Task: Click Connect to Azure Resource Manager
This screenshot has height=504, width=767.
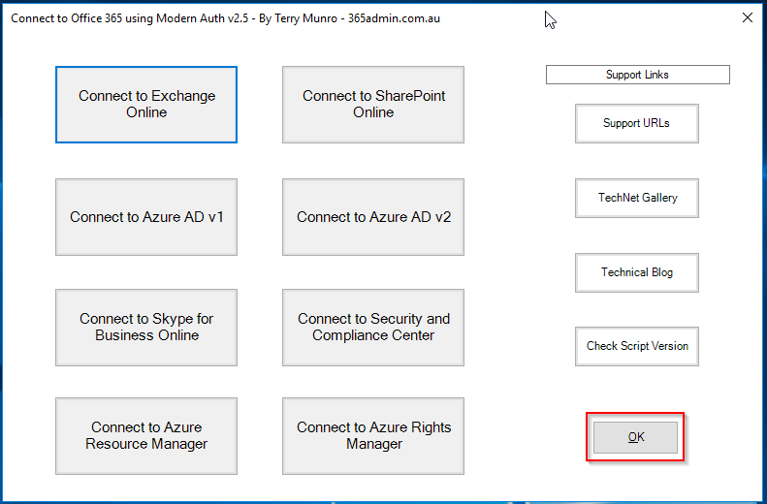Action: pyautogui.click(x=146, y=436)
